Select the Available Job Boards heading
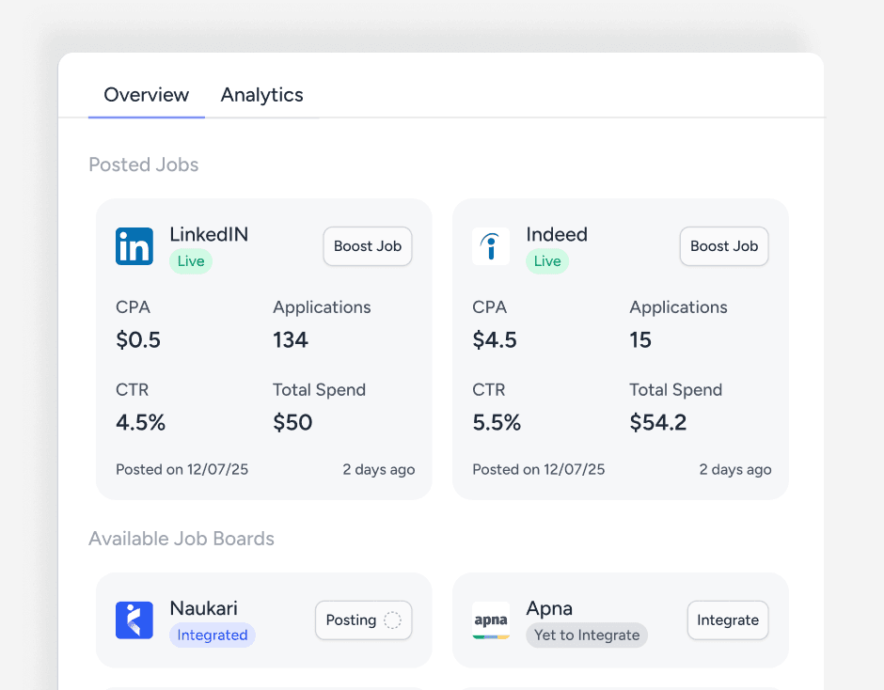Image resolution: width=884 pixels, height=690 pixels. (x=182, y=539)
